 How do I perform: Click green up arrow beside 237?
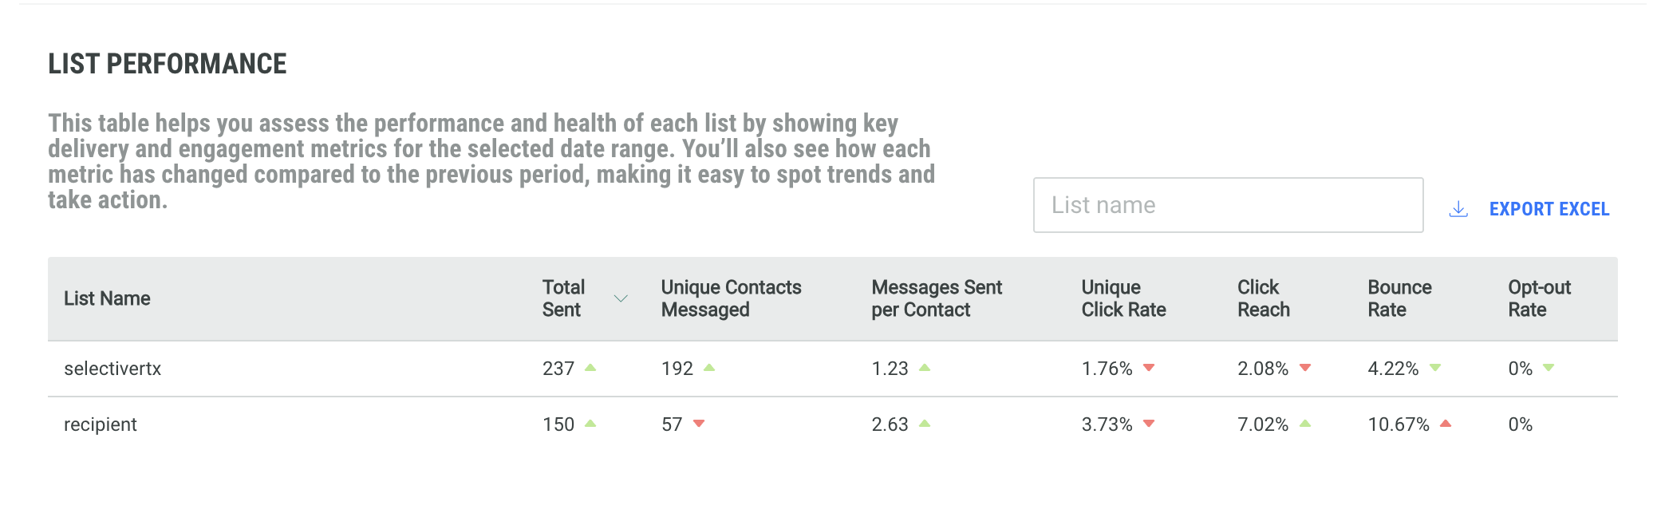590,368
